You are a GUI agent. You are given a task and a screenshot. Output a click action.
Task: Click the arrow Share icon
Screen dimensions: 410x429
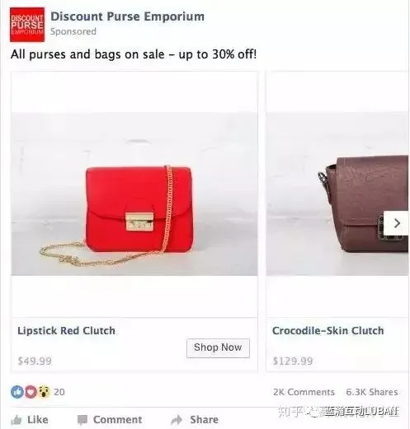(x=177, y=420)
